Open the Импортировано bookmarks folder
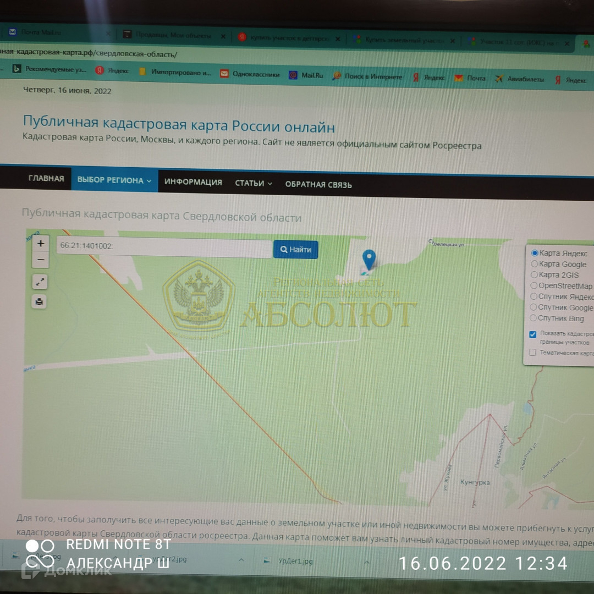 click(x=175, y=72)
